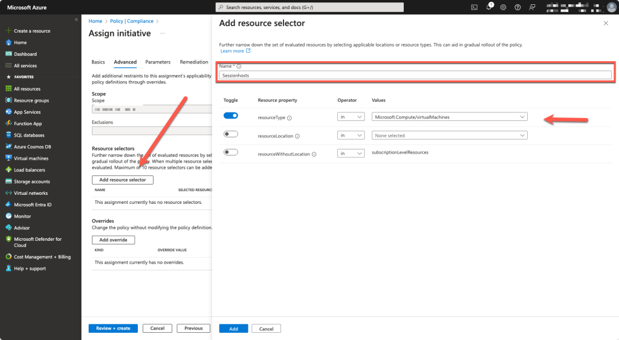Open the Learn more link
The width and height of the screenshot is (619, 340).
[235, 51]
